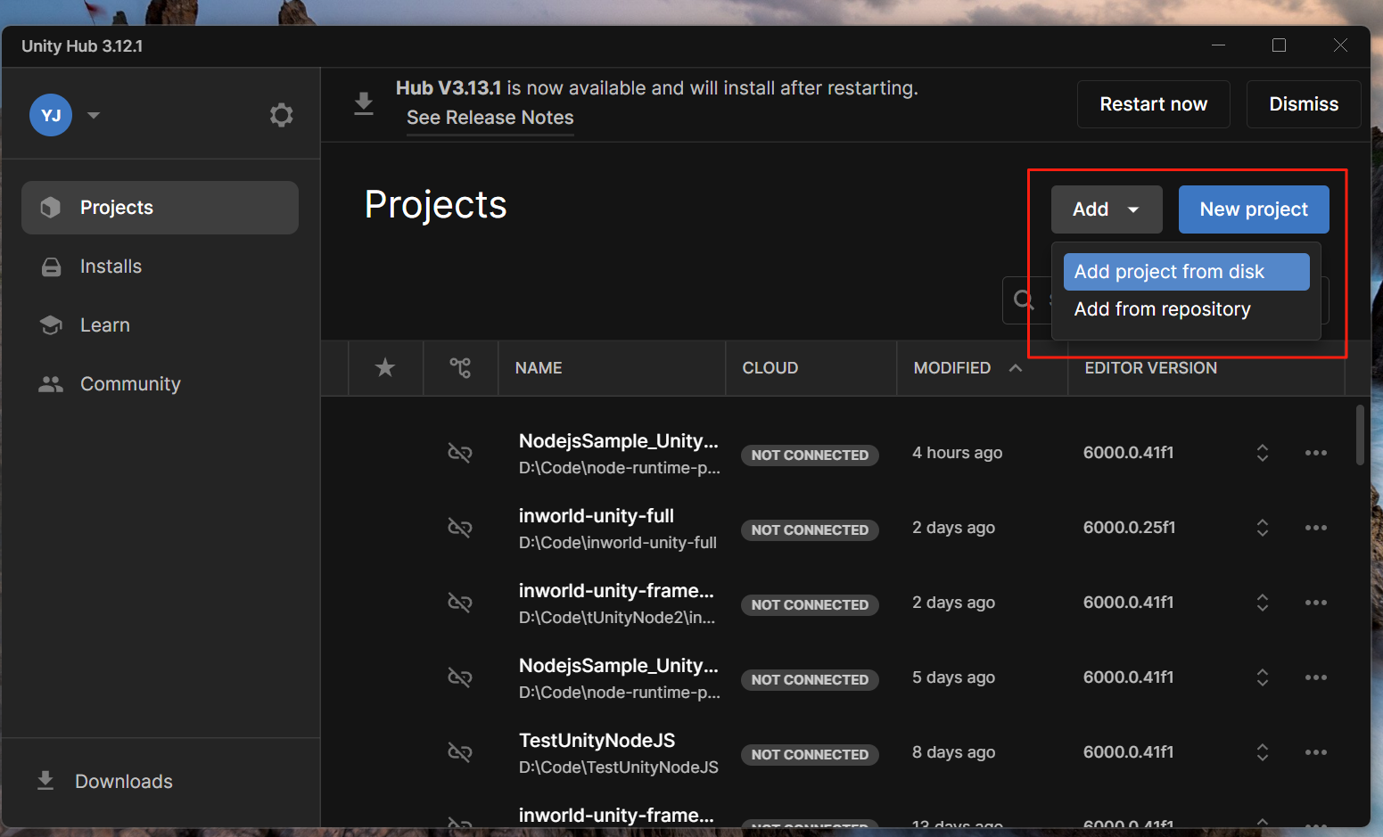The width and height of the screenshot is (1383, 837).
Task: Click the unlinked cloud icon next to TestUnityNodeJS
Action: (460, 751)
